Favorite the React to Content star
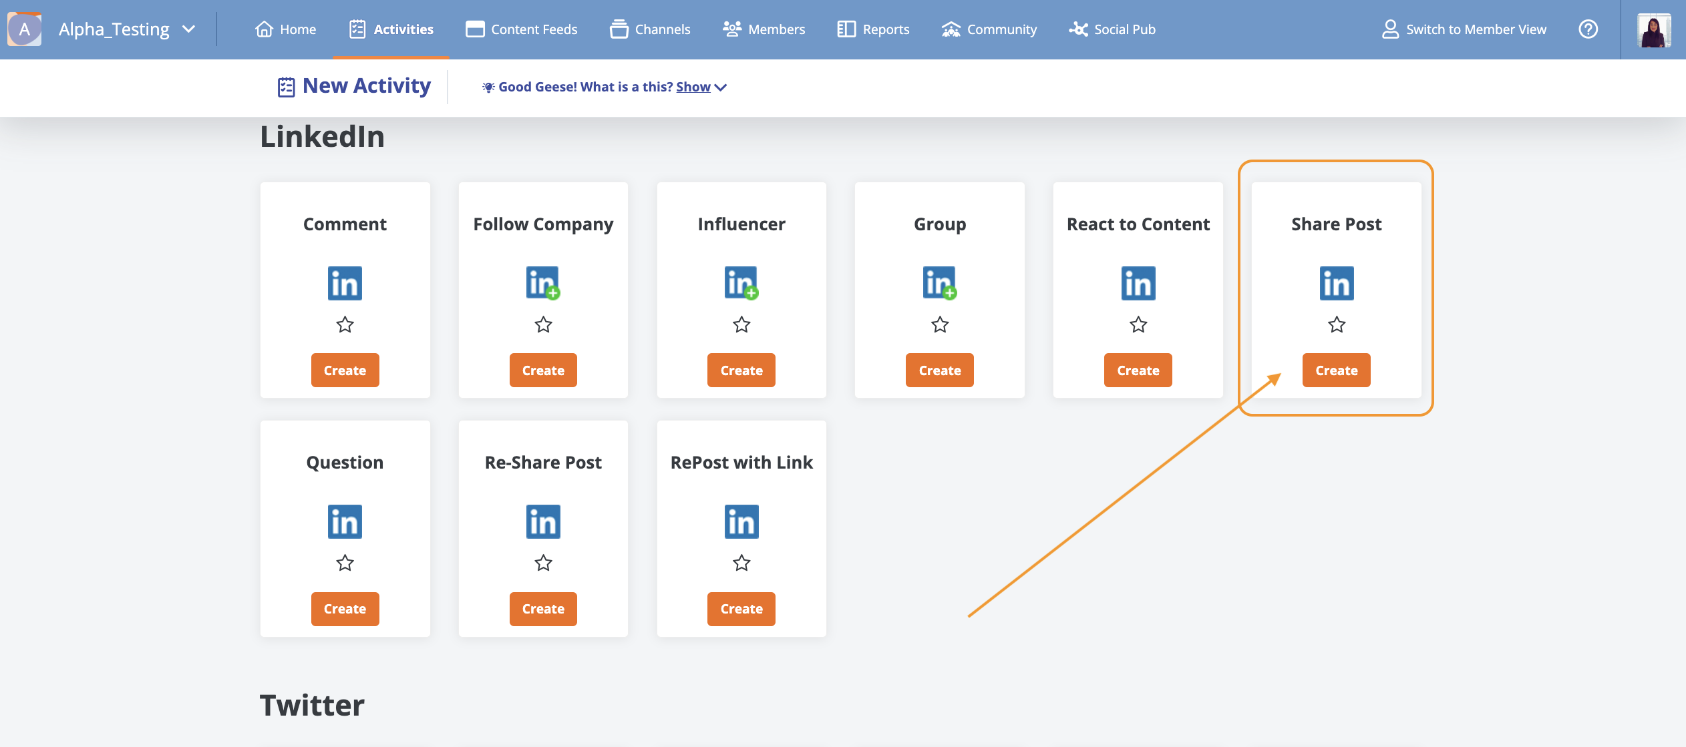Screen dimensions: 1686x747 pyautogui.click(x=1138, y=325)
